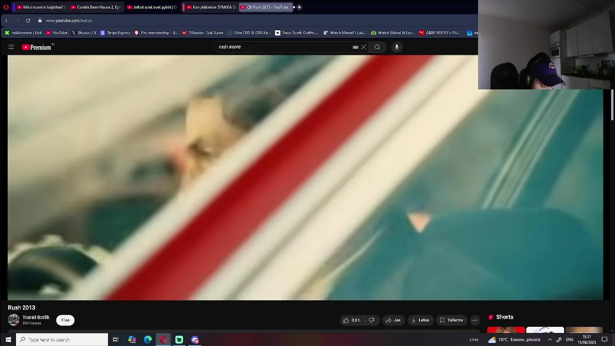Open Microsoft Edge from the taskbar
The width and height of the screenshot is (615, 346).
tap(148, 340)
